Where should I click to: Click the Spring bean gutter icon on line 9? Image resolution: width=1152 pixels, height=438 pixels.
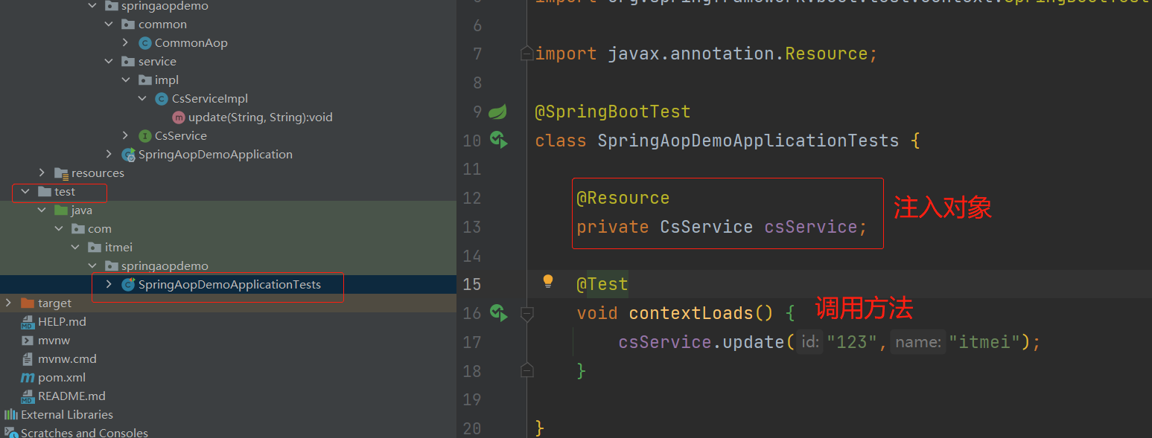click(497, 112)
